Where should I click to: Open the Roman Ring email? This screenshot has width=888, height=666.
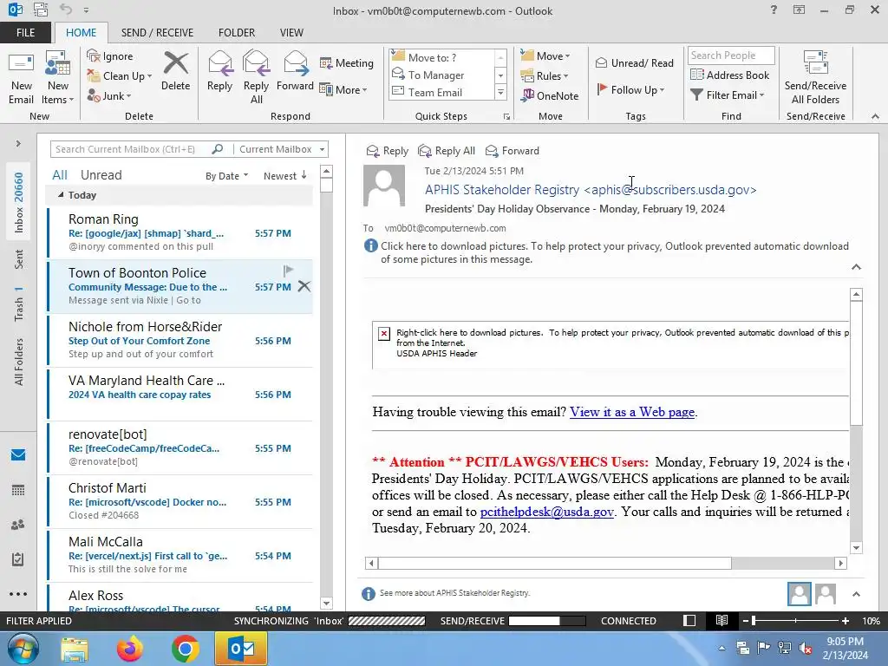pos(180,232)
